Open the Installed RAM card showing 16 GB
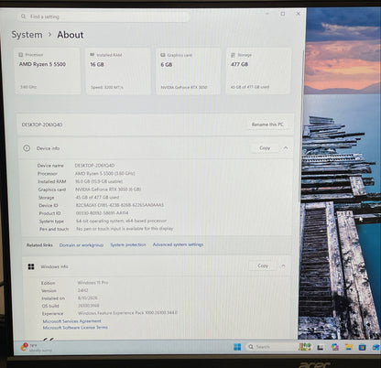This screenshot has height=368, width=381. (118, 71)
